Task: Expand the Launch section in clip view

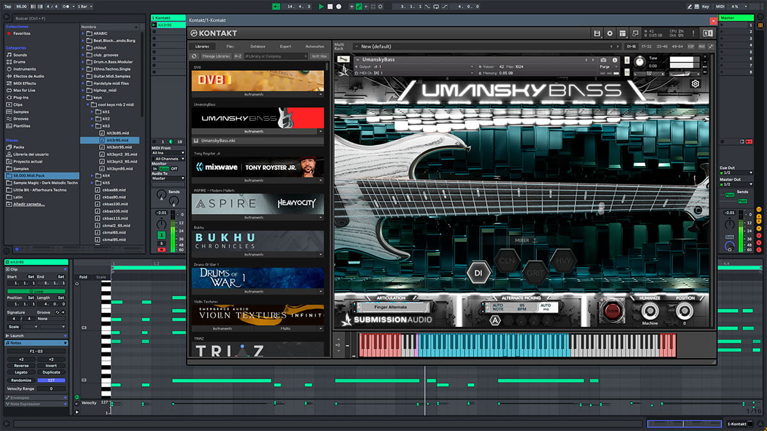Action: [65, 336]
